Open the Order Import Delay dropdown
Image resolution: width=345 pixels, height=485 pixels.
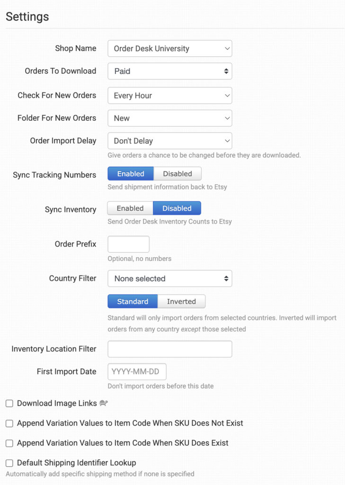(169, 141)
